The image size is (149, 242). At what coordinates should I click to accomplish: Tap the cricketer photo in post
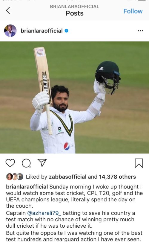pos(74,98)
